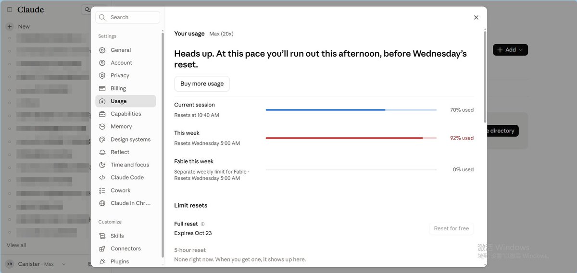Open the General settings tab
The image size is (577, 273).
coord(125,50)
